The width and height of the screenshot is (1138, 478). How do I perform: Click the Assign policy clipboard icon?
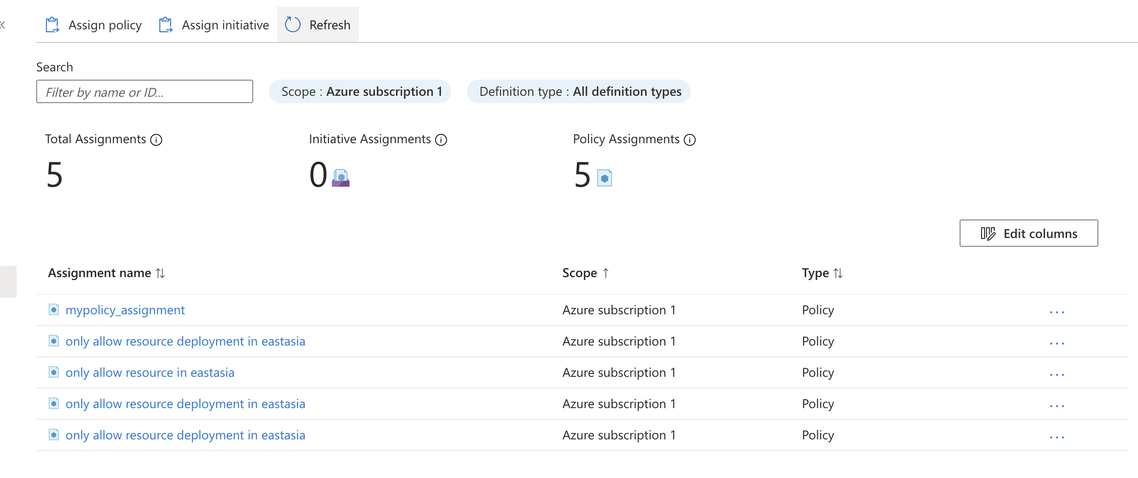pos(52,25)
